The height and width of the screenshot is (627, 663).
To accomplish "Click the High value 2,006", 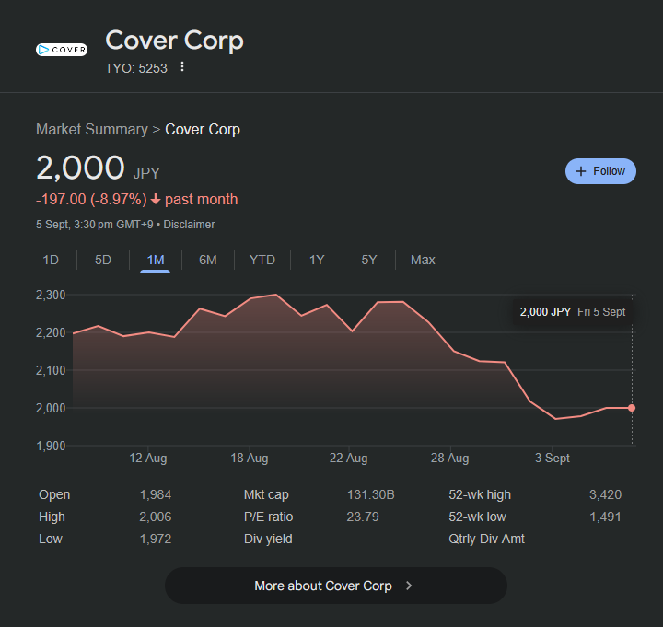I will [x=156, y=517].
